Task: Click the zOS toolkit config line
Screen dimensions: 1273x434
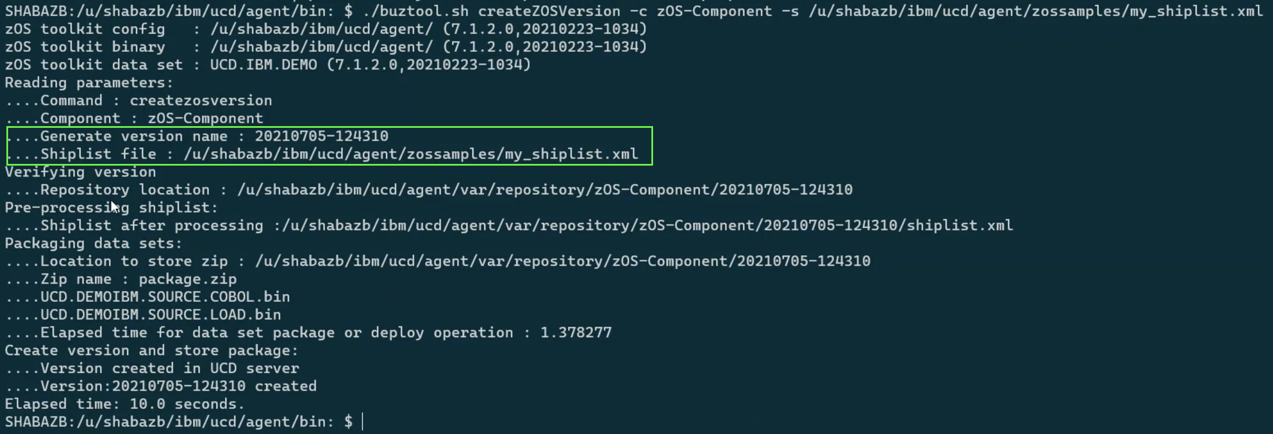Action: pos(325,29)
